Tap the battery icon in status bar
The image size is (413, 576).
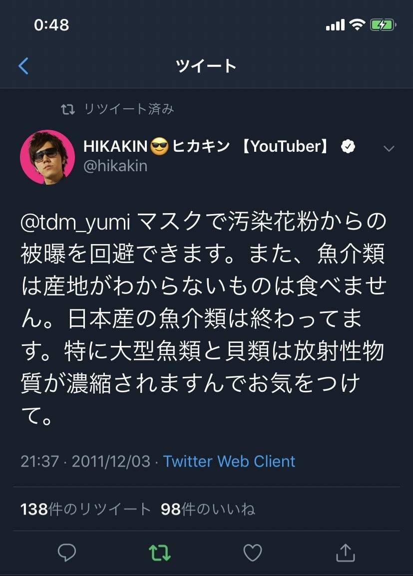pyautogui.click(x=383, y=25)
